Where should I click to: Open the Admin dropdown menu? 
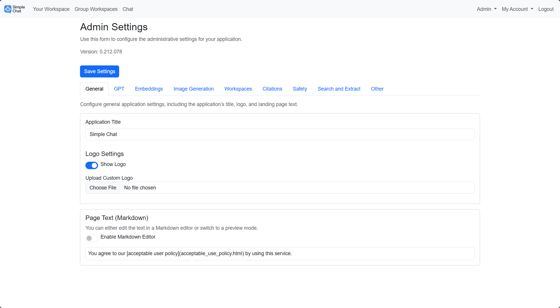click(x=486, y=9)
